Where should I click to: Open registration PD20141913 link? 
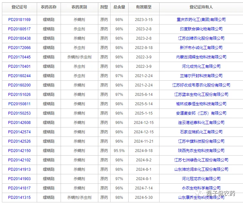[x=19, y=169]
